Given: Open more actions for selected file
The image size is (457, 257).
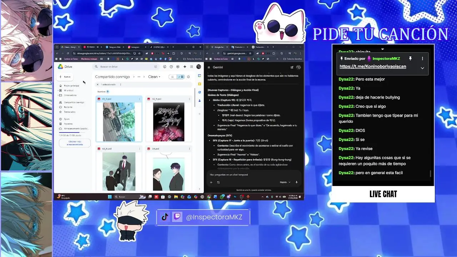Looking at the screenshot, I should tap(121, 85).
